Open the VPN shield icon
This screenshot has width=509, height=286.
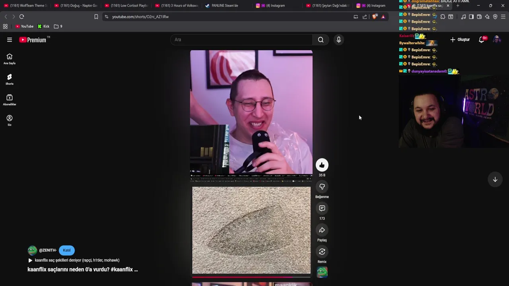coord(495,17)
